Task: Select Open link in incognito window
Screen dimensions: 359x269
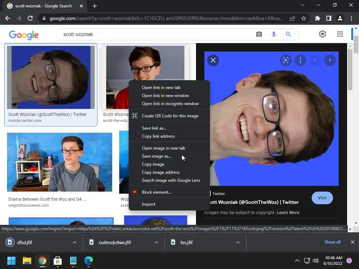Action: pos(169,104)
